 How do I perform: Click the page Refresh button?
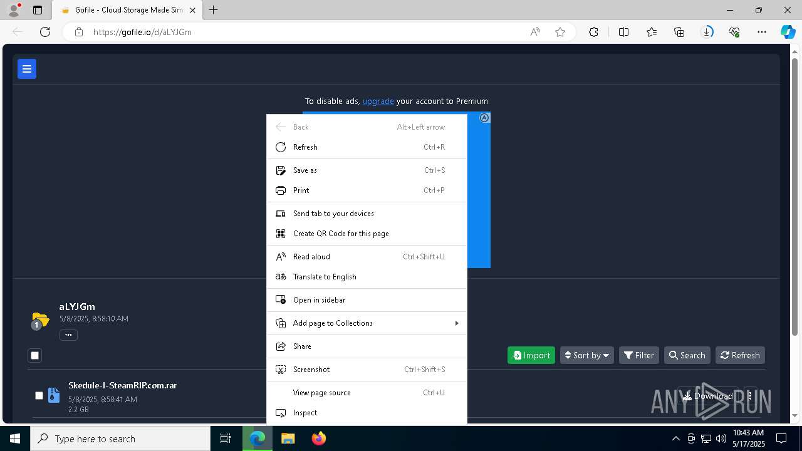click(x=740, y=355)
